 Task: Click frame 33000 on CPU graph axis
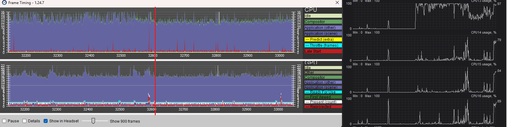[279, 55]
